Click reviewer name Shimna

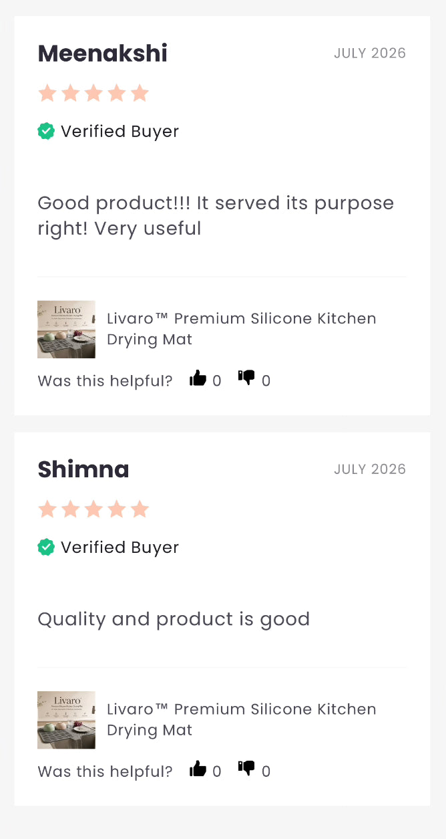(83, 469)
